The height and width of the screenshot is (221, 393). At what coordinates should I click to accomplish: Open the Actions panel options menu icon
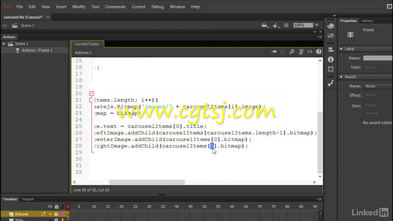[319, 37]
